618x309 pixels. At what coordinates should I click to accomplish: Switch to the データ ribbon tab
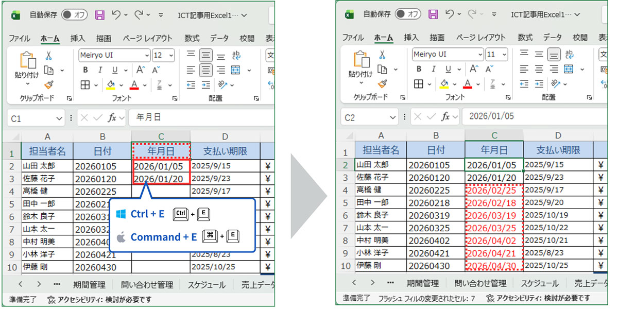[219, 38]
